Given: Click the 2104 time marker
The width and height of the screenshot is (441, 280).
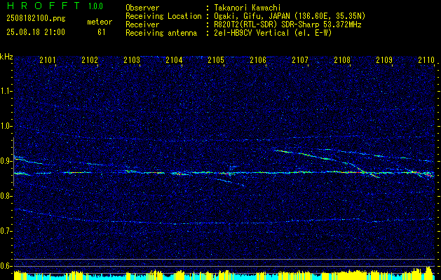Looking at the screenshot, I should coord(174,59).
